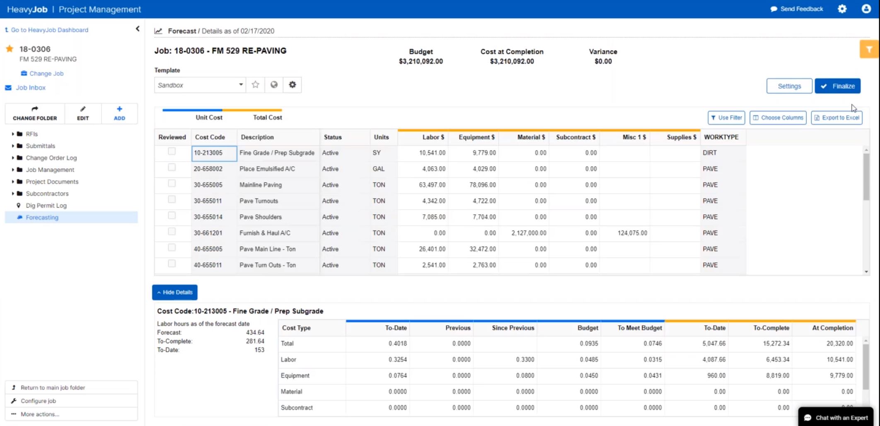Check Reviewed box for Pave Main Line - Ton
Screen dimensions: 880x426
(x=172, y=247)
